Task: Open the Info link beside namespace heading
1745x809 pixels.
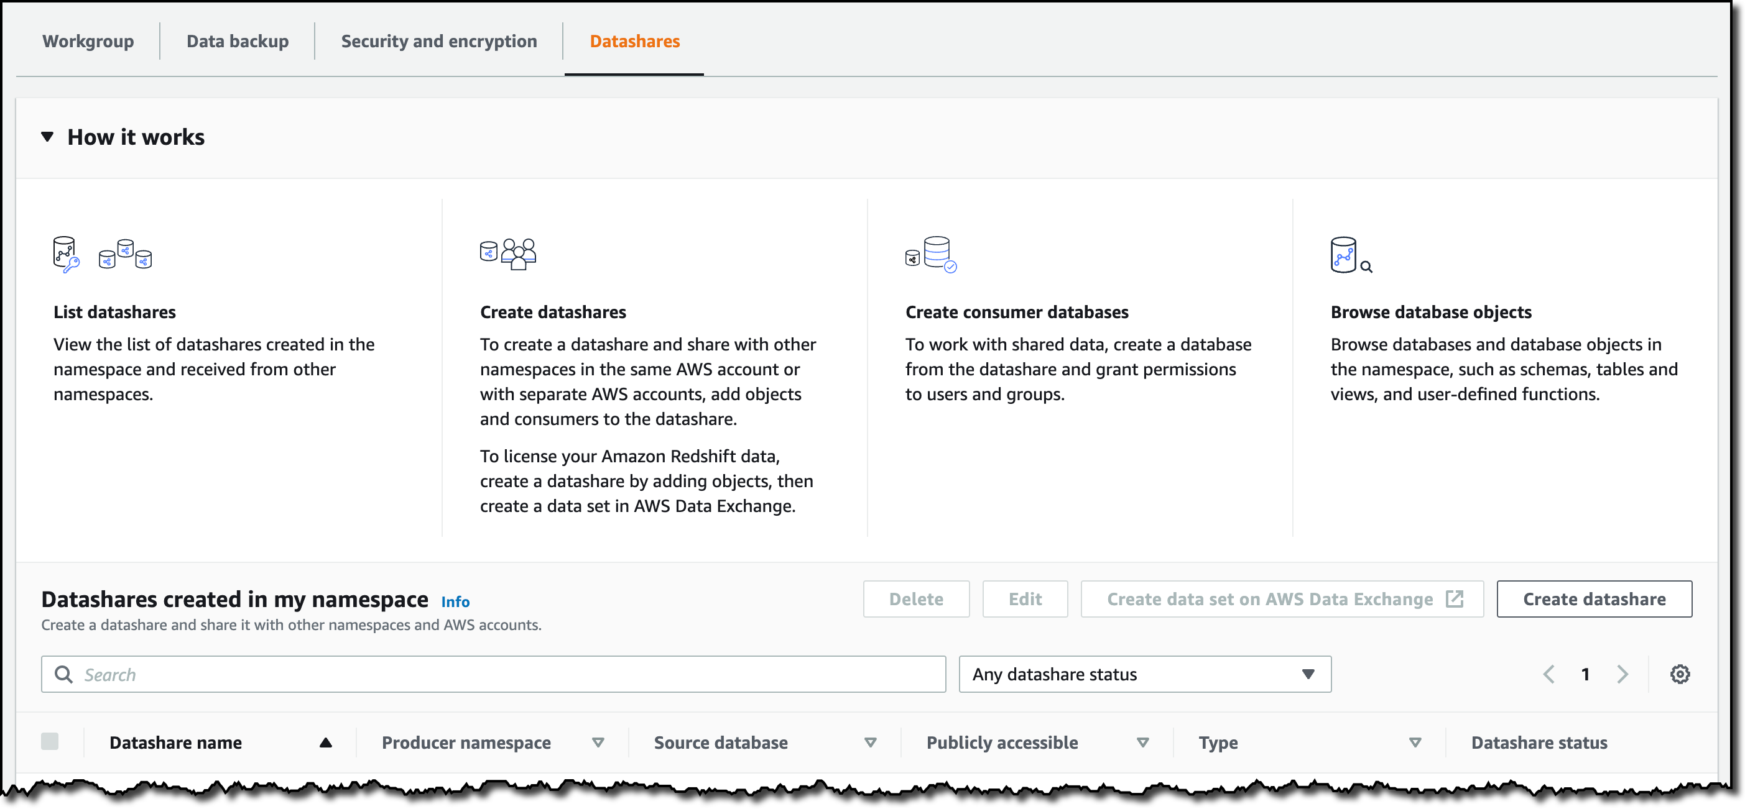Action: click(455, 602)
